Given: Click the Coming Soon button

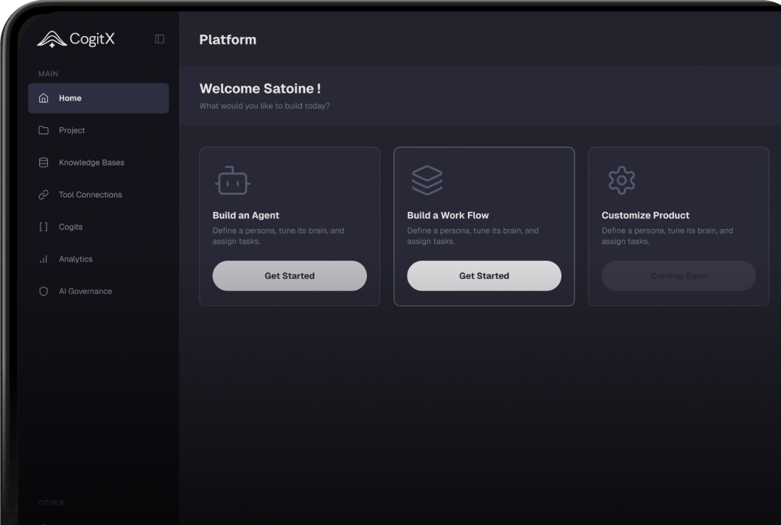Looking at the screenshot, I should click(x=679, y=275).
